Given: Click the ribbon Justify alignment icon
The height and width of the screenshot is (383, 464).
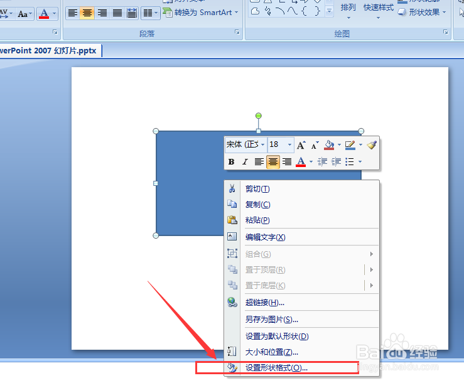Looking at the screenshot, I should coord(117,13).
